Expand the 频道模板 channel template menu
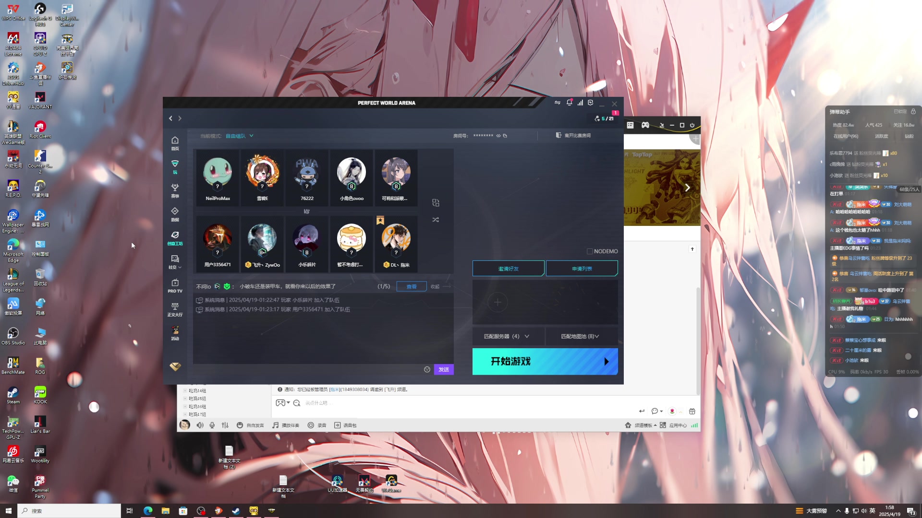This screenshot has height=518, width=922. pos(641,425)
